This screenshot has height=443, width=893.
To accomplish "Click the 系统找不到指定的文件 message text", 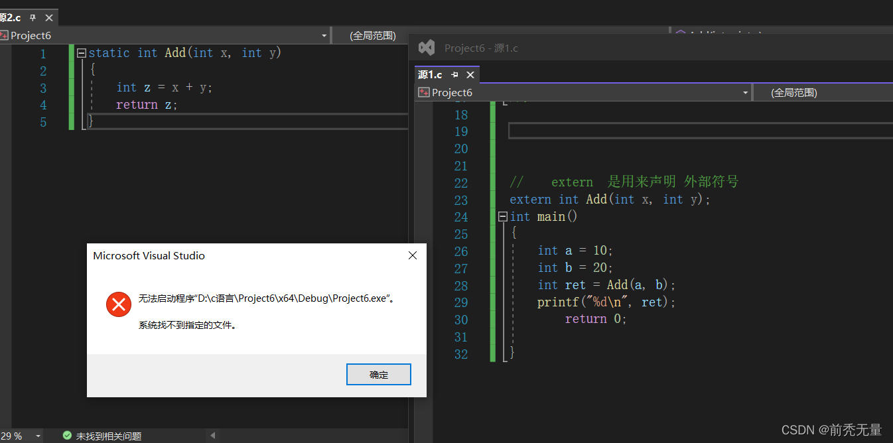I will point(188,325).
